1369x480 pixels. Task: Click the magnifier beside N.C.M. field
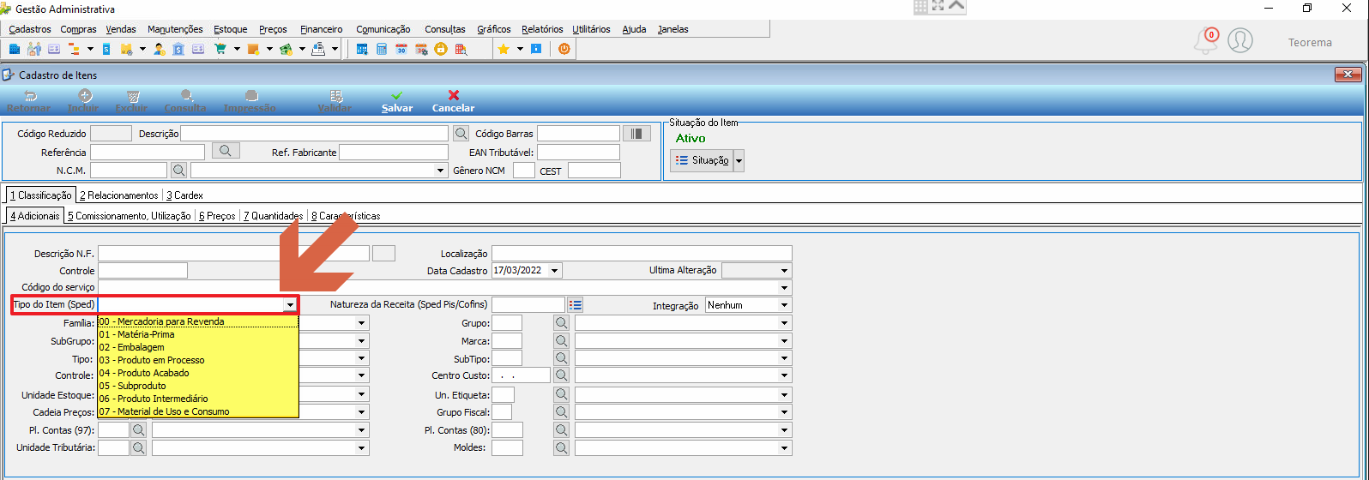pyautogui.click(x=178, y=170)
